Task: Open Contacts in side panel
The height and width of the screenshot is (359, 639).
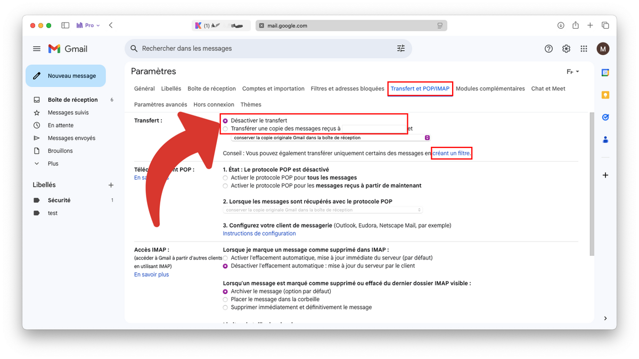Action: (605, 140)
